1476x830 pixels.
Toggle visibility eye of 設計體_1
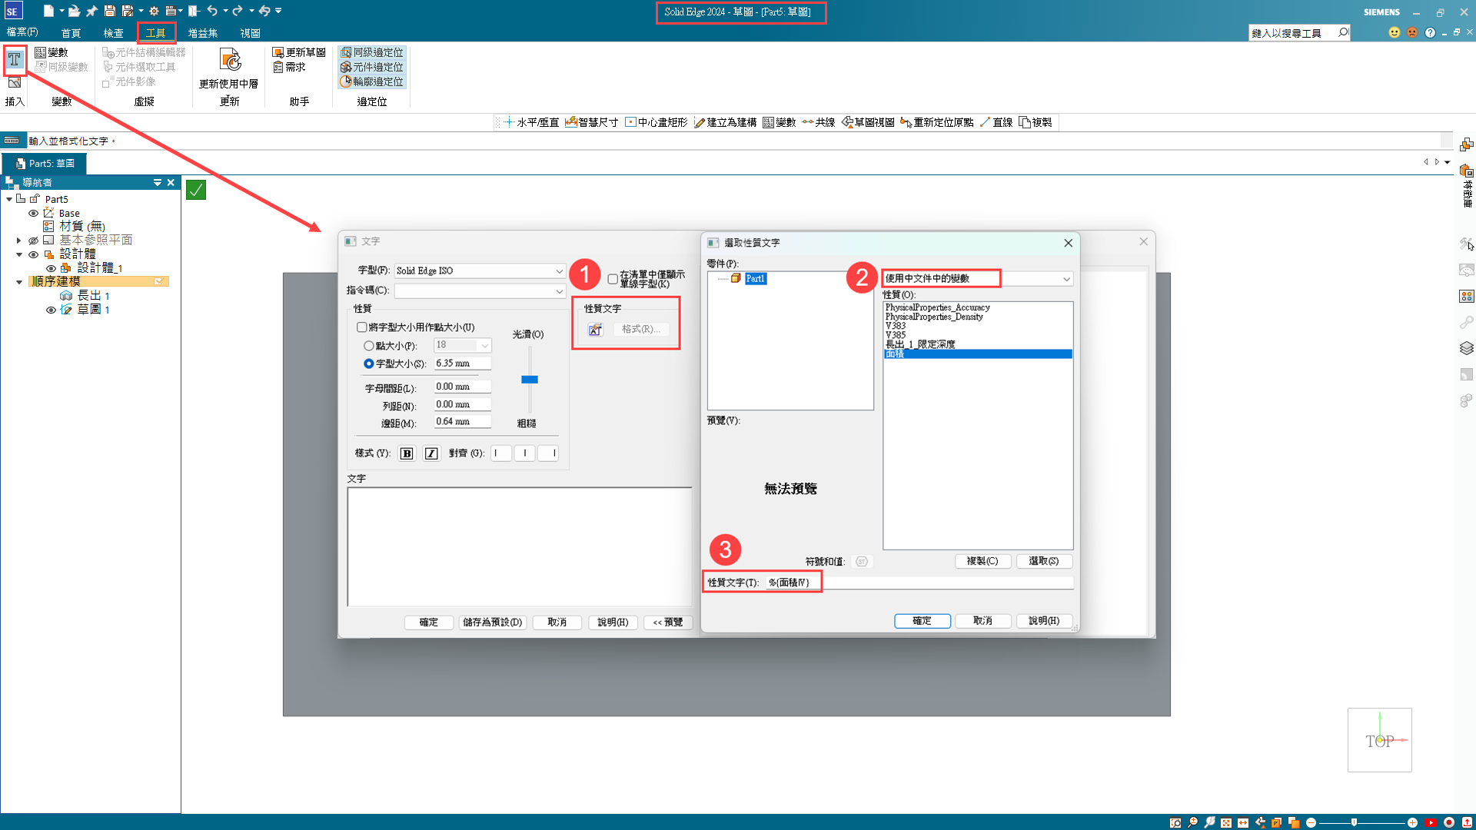(x=51, y=268)
